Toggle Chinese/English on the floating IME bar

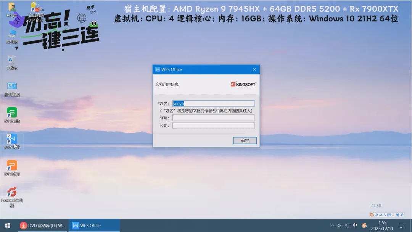point(376,215)
